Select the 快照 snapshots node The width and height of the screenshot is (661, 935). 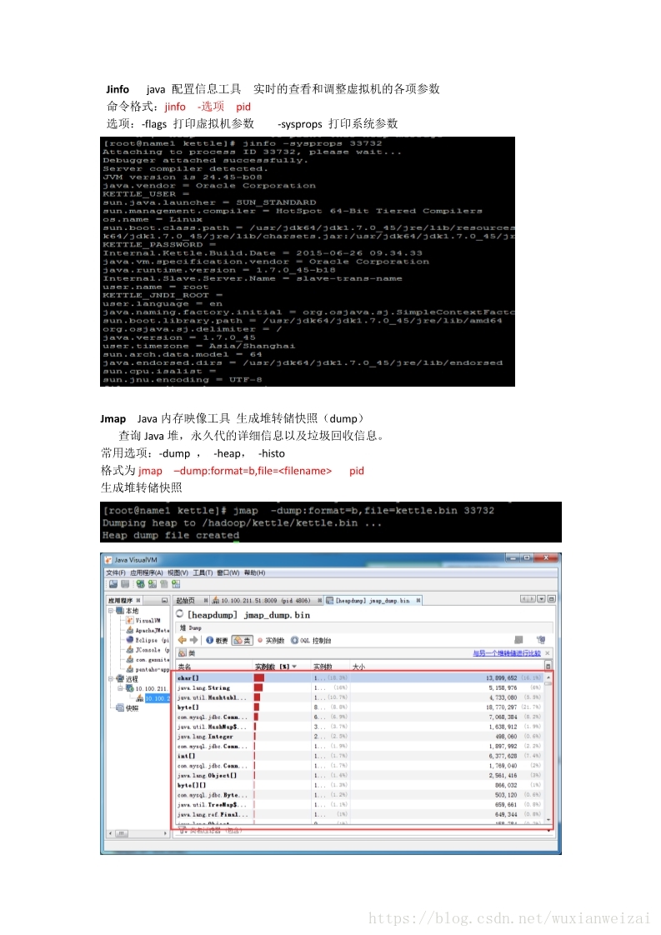pos(128,707)
